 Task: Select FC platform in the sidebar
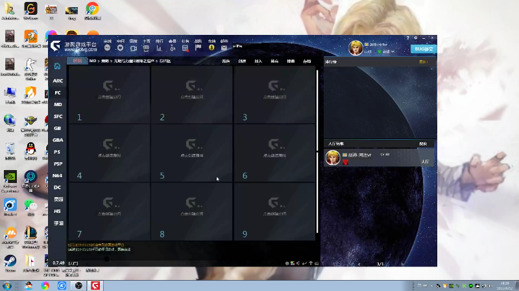tap(58, 92)
